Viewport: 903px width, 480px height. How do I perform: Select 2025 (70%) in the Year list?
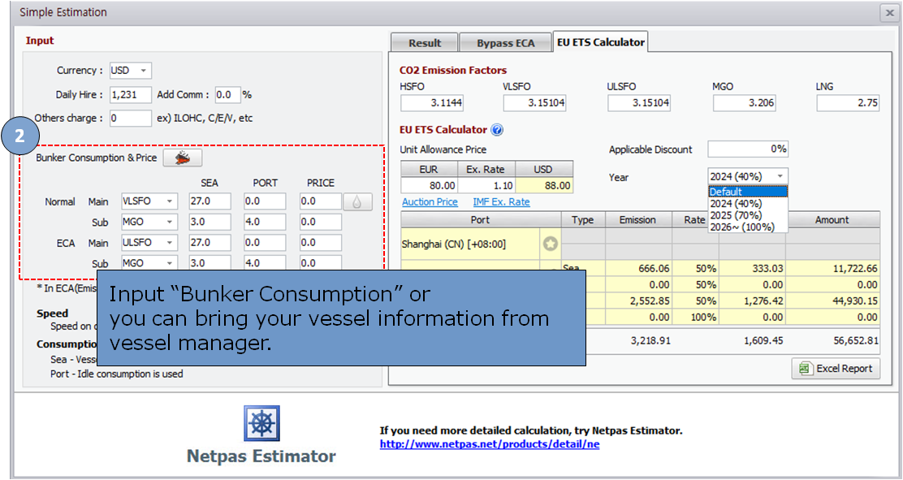(x=735, y=215)
